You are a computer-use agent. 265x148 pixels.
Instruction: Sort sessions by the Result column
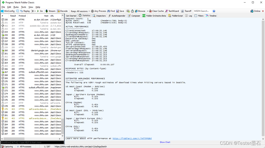click(x=13, y=16)
